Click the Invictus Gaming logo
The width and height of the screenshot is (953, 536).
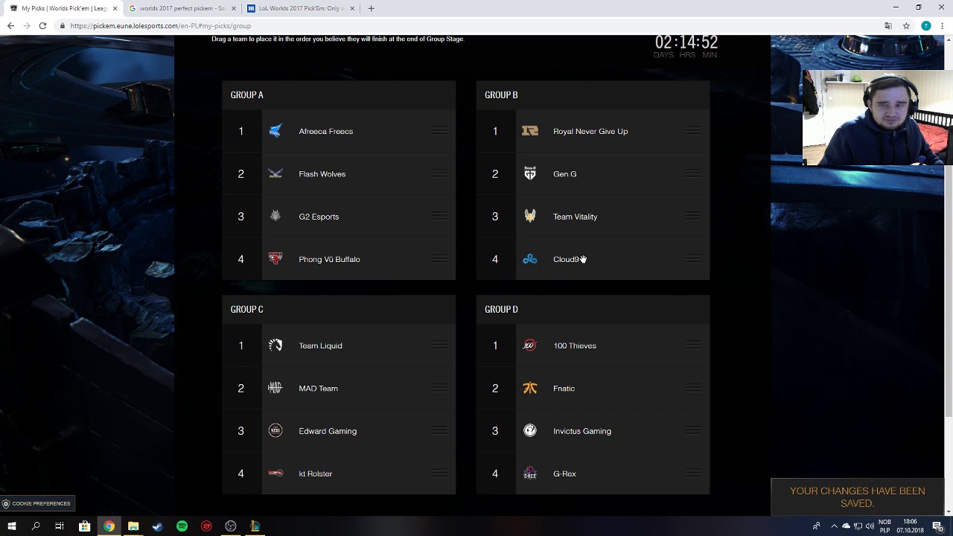[530, 431]
